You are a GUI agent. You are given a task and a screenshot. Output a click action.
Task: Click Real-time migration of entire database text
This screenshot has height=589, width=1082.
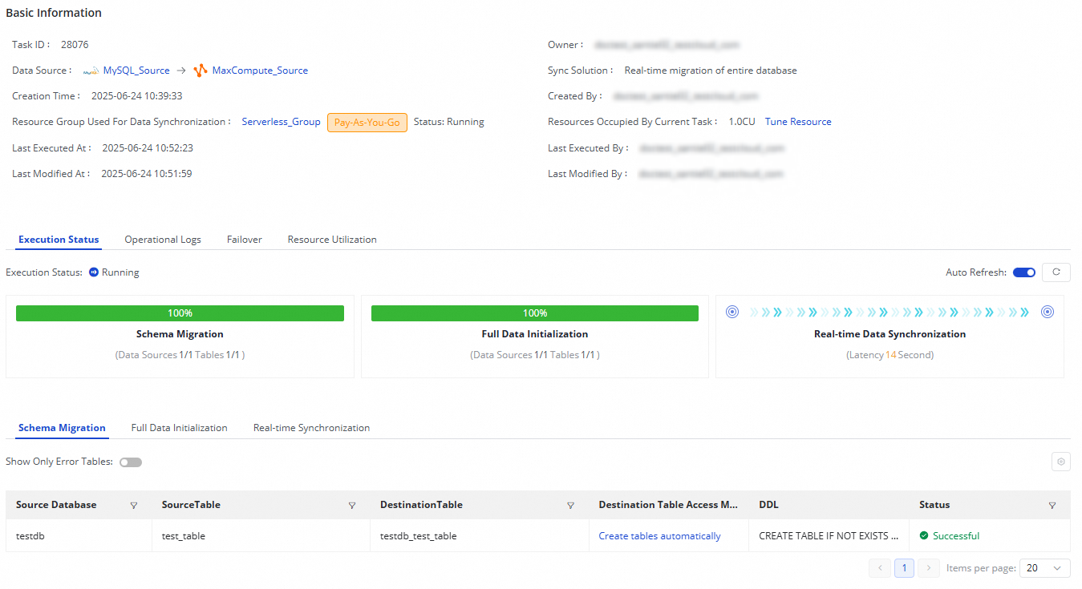(x=711, y=71)
